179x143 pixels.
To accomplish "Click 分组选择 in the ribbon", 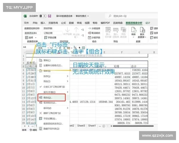I will [x=94, y=28].
